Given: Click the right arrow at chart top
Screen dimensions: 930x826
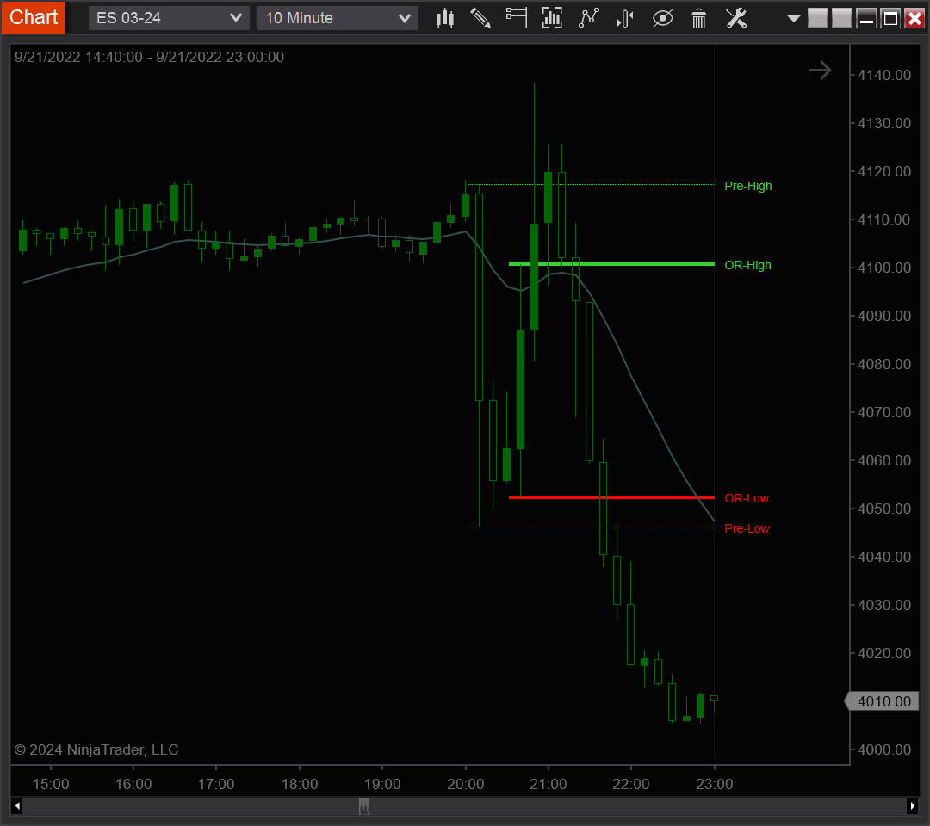Looking at the screenshot, I should tap(821, 71).
